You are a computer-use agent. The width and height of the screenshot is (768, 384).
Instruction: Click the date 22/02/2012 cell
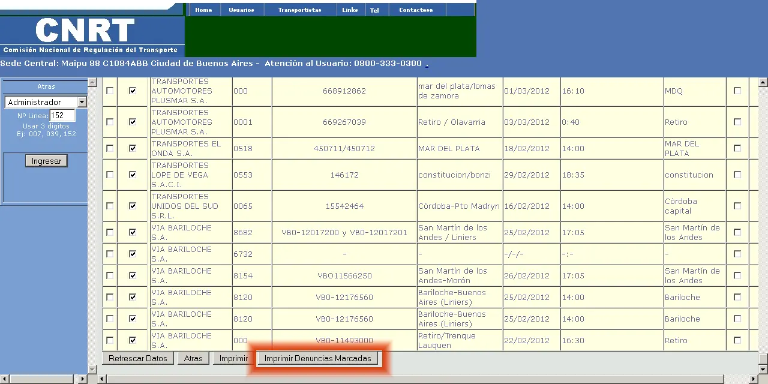[x=531, y=340]
